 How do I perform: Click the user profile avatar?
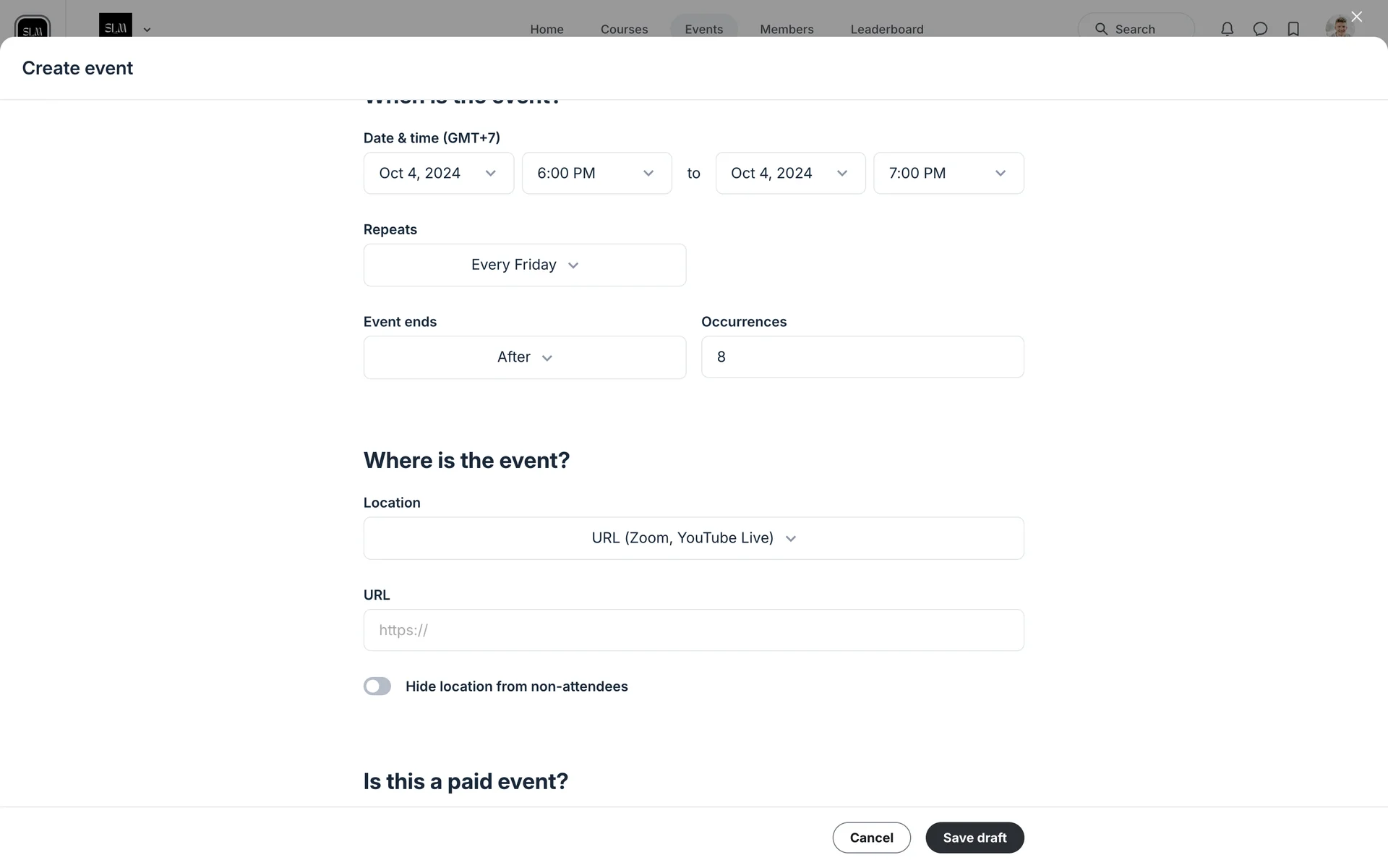1339,27
